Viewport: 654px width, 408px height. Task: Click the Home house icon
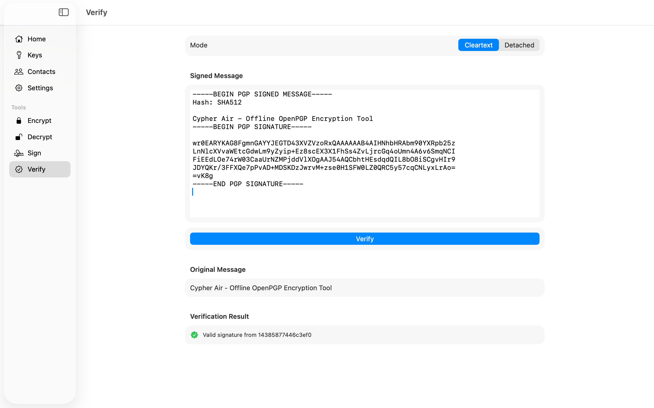19,39
